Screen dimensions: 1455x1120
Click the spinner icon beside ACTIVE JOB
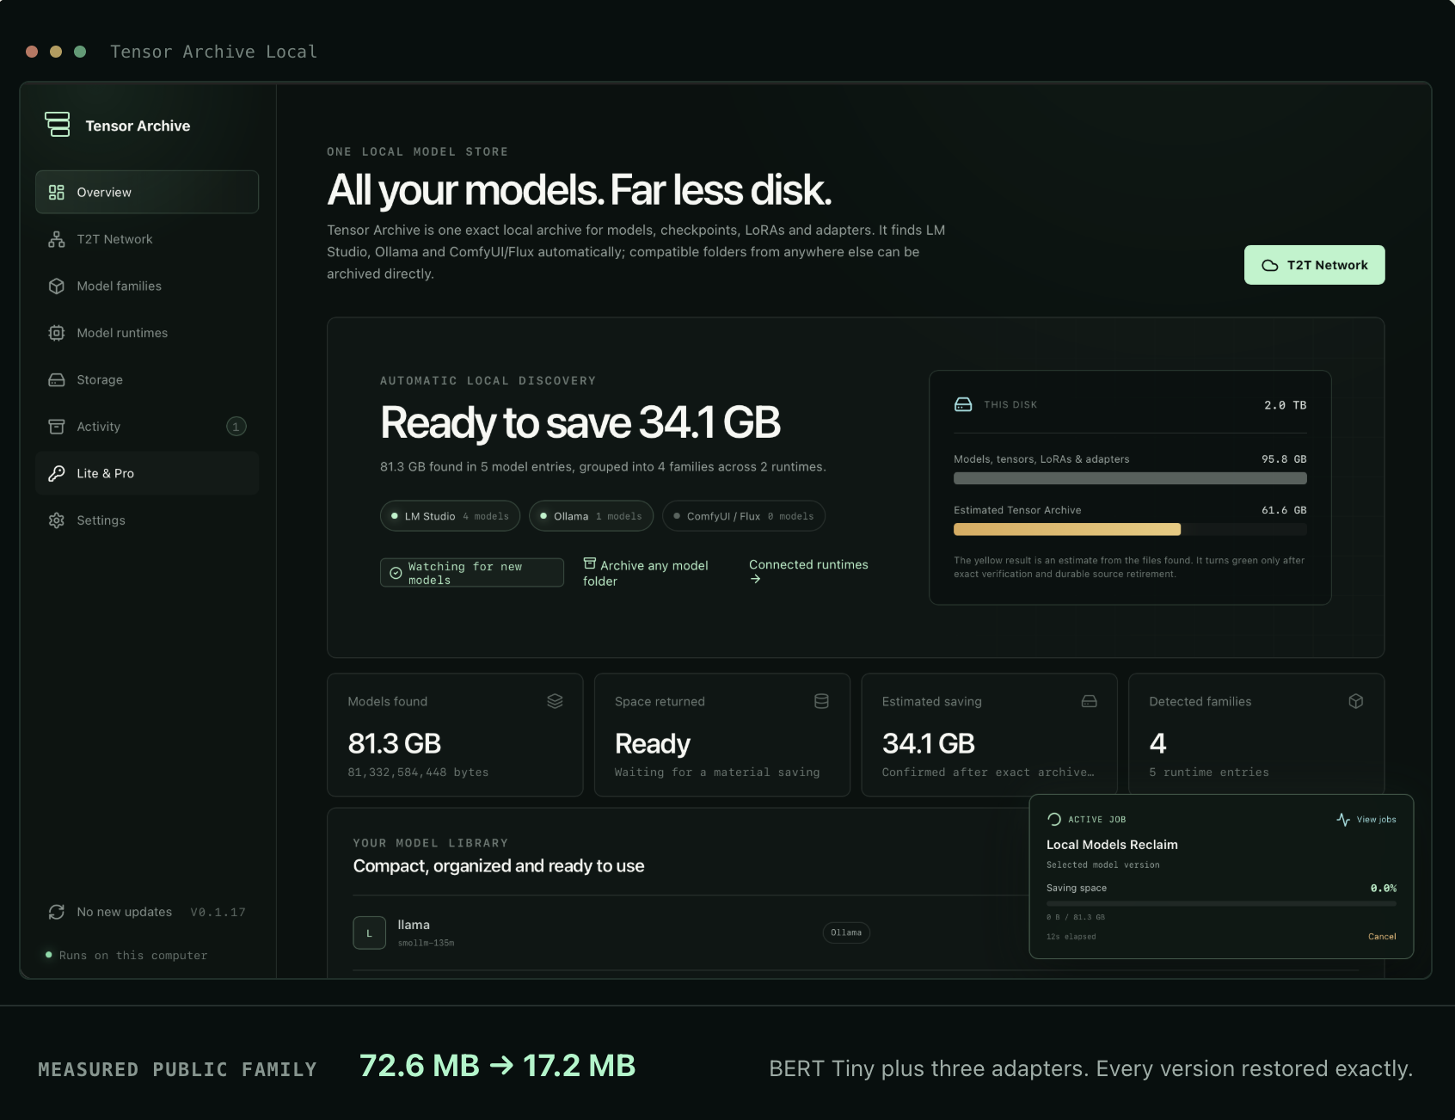[1054, 819]
